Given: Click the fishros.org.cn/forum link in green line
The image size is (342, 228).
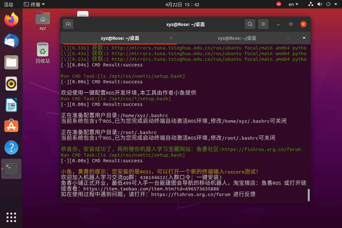Looking at the screenshot, I should (261, 149).
